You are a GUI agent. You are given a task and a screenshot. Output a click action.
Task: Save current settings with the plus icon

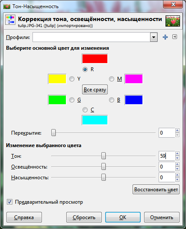point(165,37)
